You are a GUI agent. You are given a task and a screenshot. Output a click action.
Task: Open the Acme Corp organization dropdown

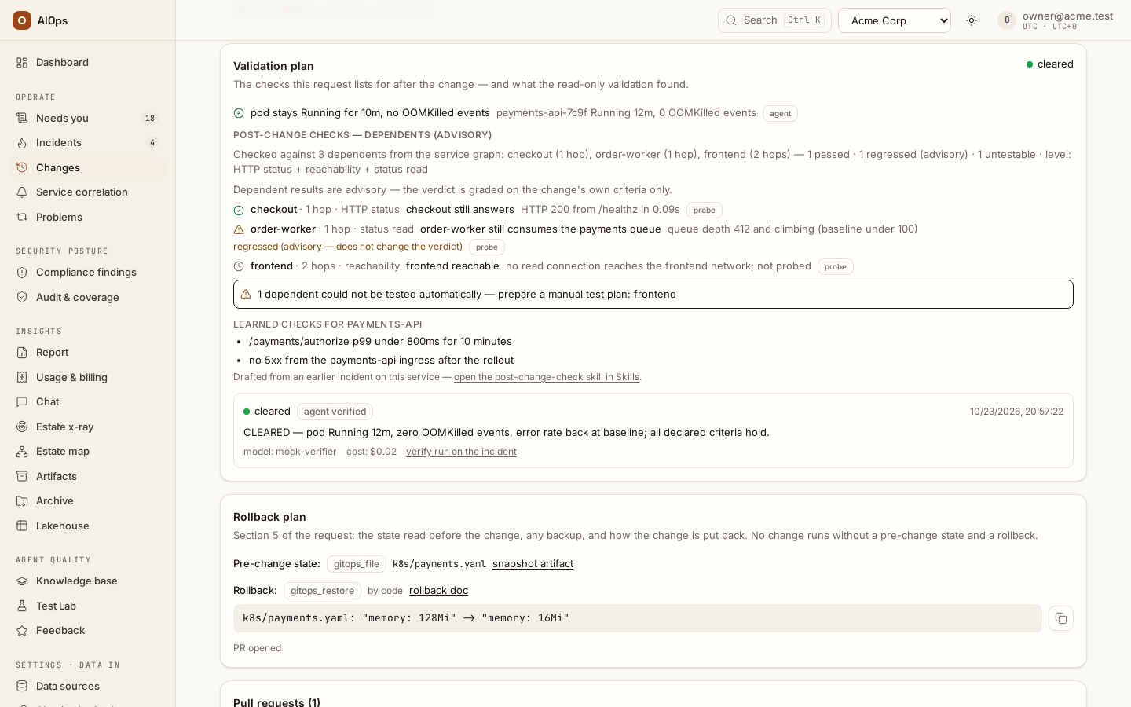click(x=895, y=20)
